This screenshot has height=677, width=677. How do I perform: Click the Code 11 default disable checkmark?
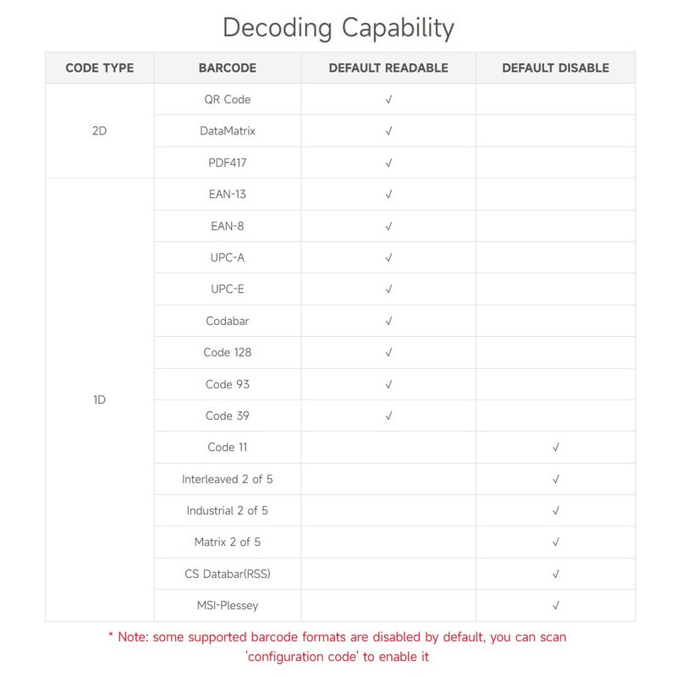[556, 447]
